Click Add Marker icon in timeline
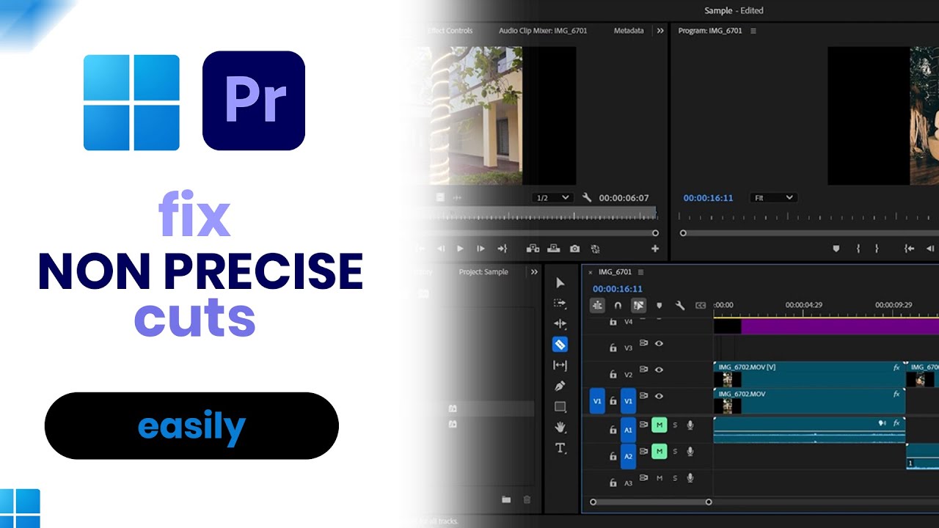939x528 pixels. click(x=659, y=305)
